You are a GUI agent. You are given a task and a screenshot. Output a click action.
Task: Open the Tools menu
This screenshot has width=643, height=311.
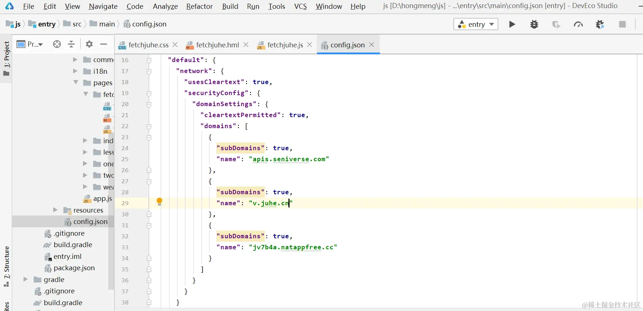[277, 6]
